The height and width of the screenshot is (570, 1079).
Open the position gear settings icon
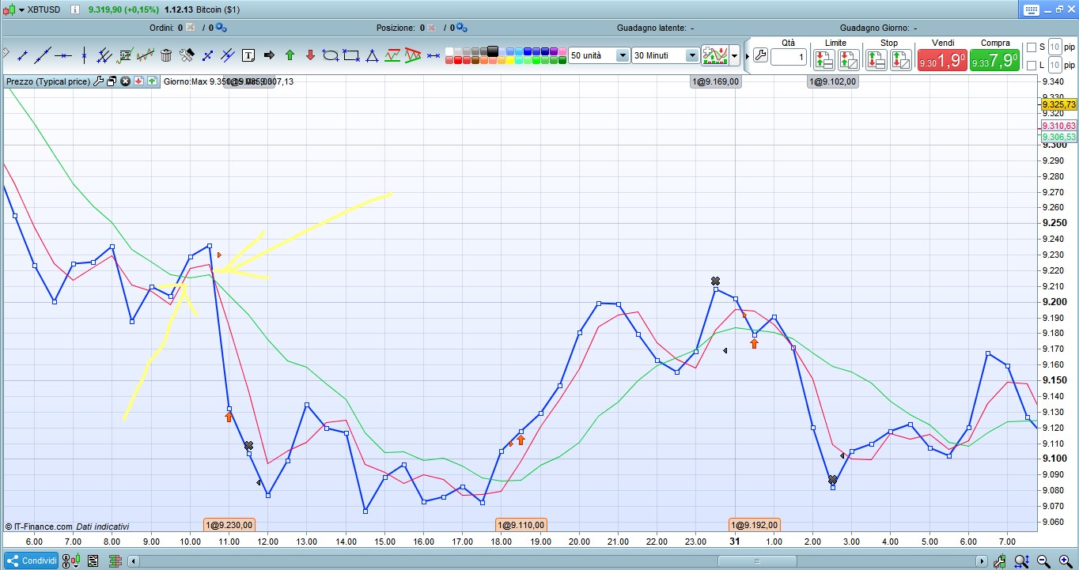click(461, 28)
